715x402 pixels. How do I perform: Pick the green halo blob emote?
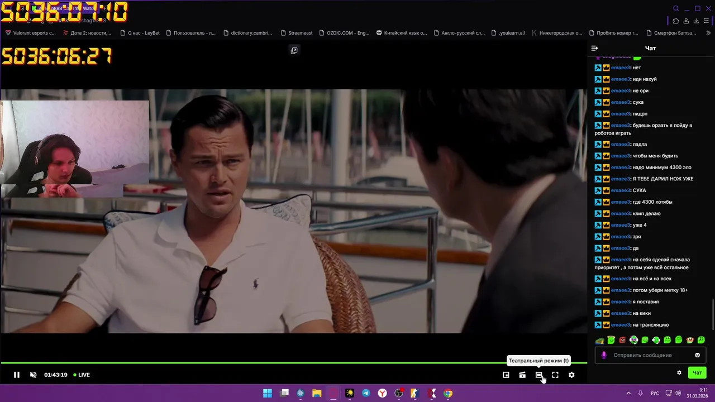(x=611, y=339)
